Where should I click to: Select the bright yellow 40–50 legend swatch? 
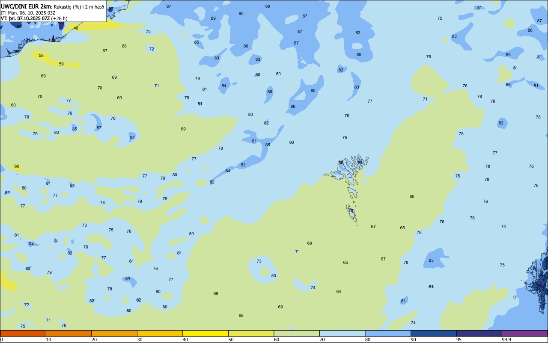pos(205,333)
